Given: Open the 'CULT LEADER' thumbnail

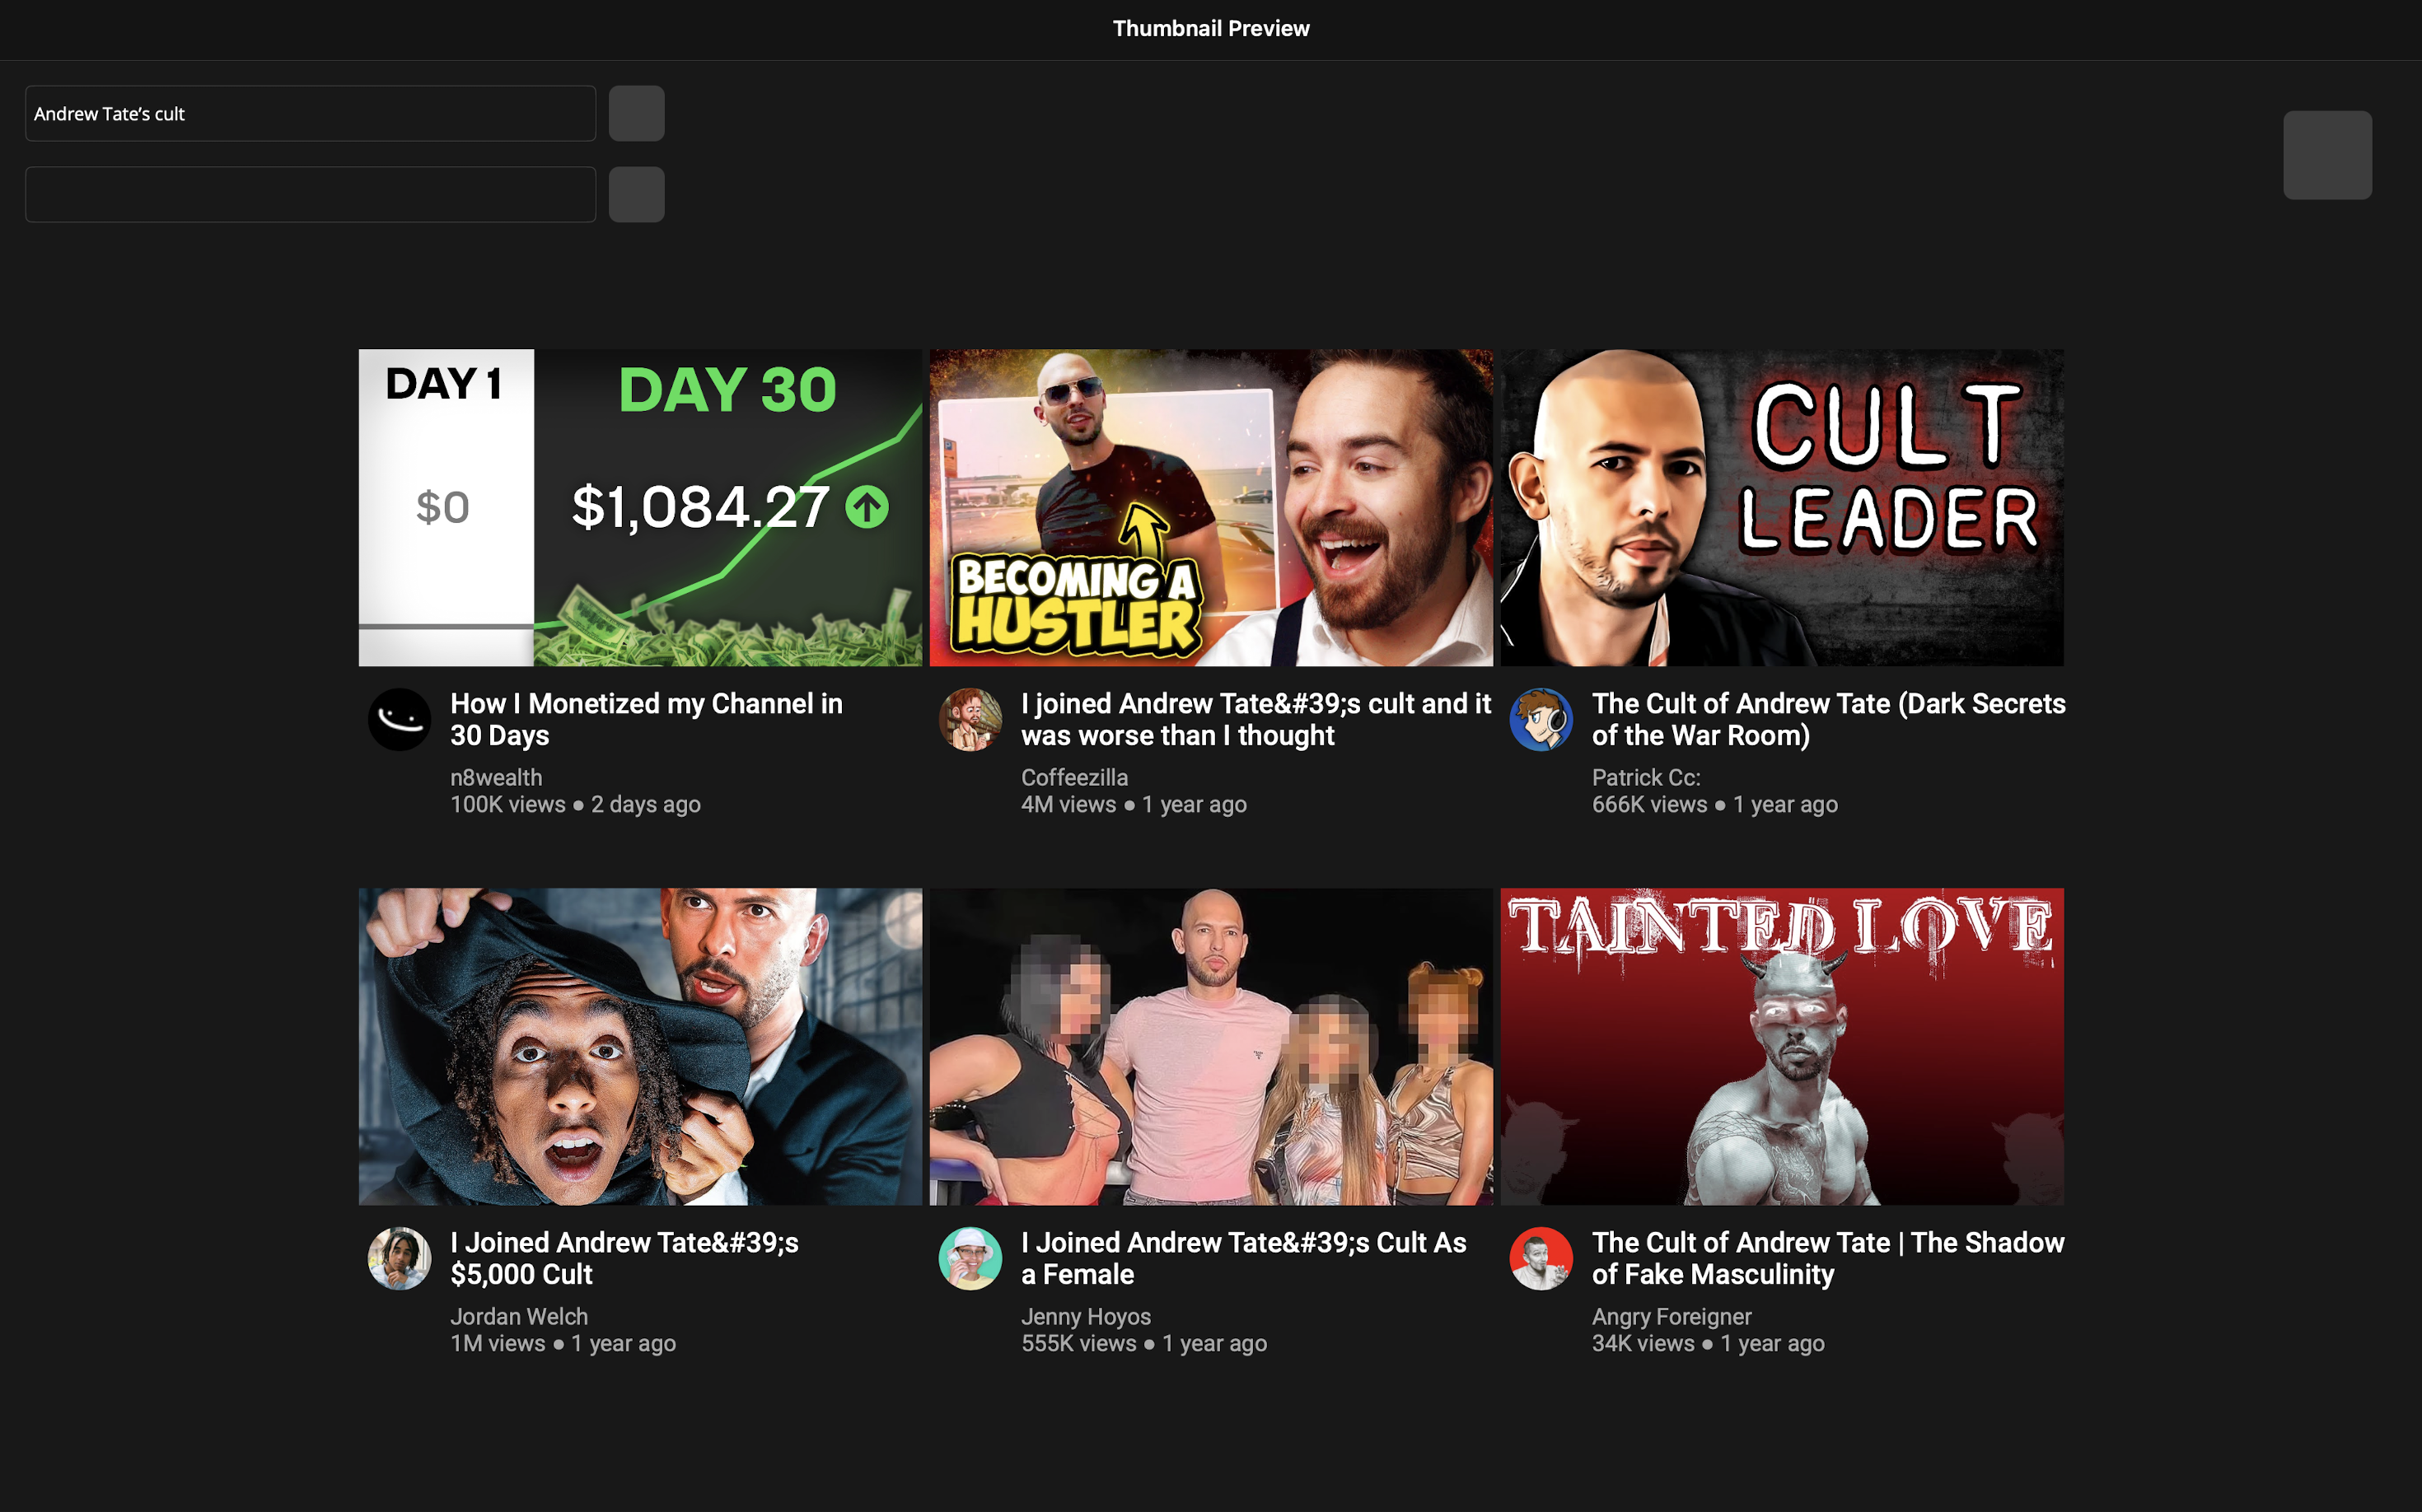Looking at the screenshot, I should pyautogui.click(x=1782, y=507).
